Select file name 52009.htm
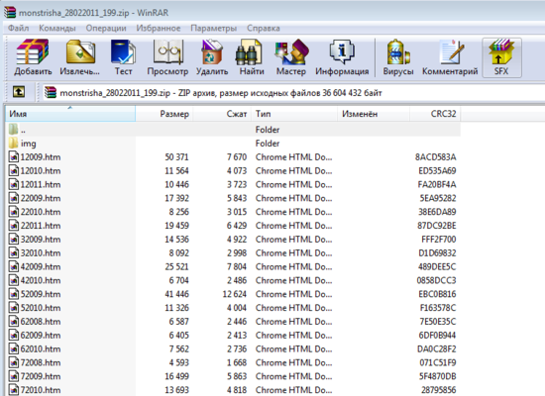 click(x=41, y=294)
